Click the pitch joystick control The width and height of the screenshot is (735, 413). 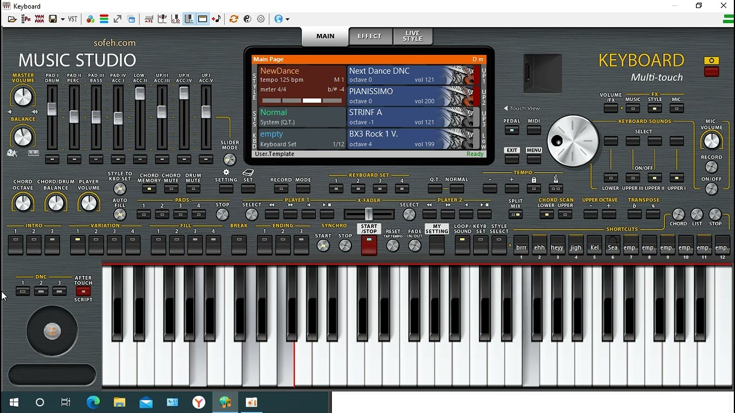(x=52, y=331)
